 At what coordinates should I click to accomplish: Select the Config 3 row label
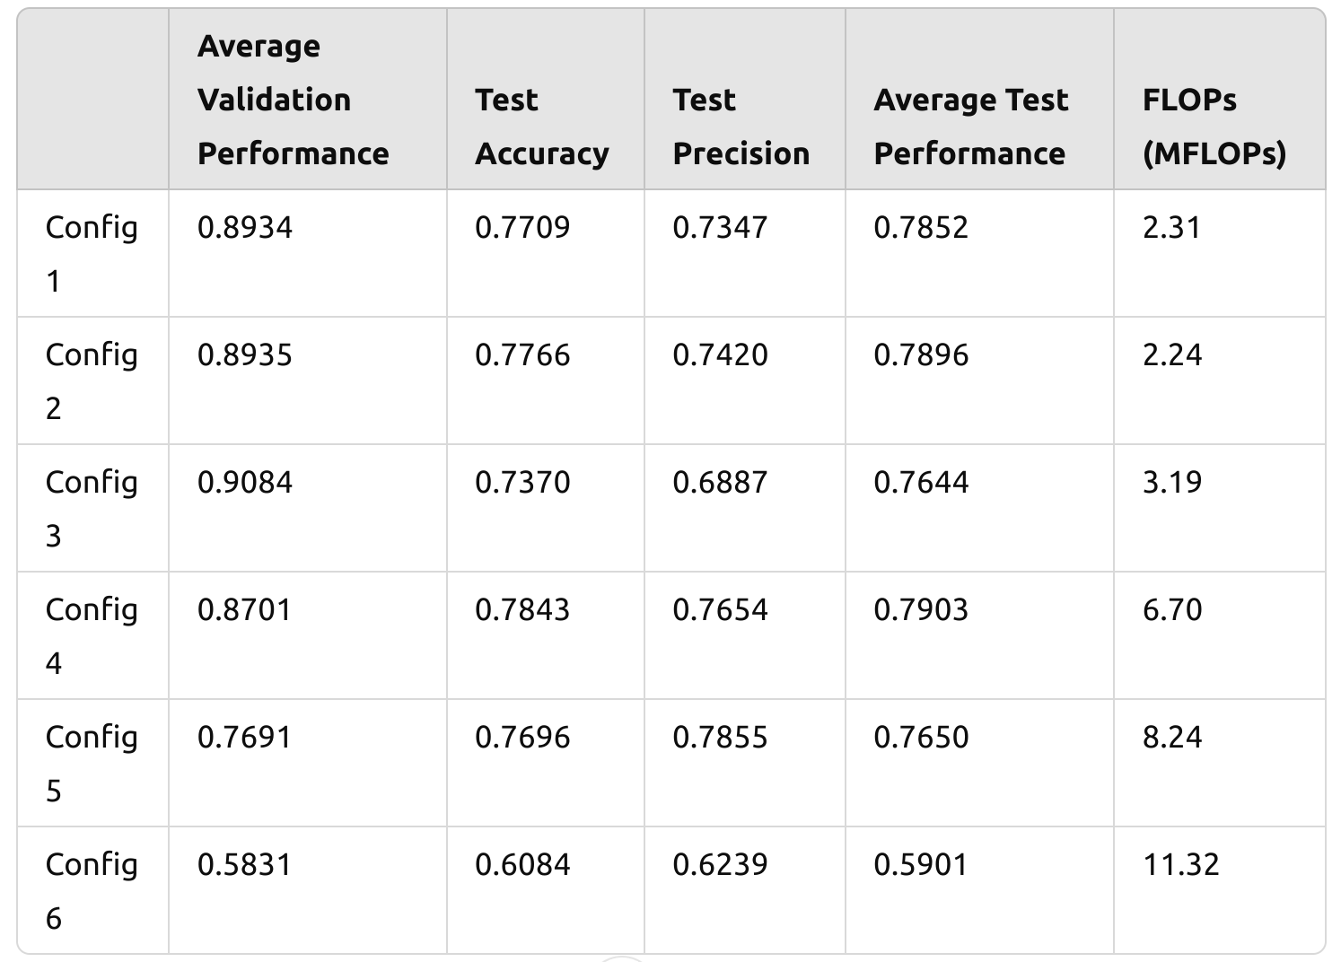tap(92, 508)
